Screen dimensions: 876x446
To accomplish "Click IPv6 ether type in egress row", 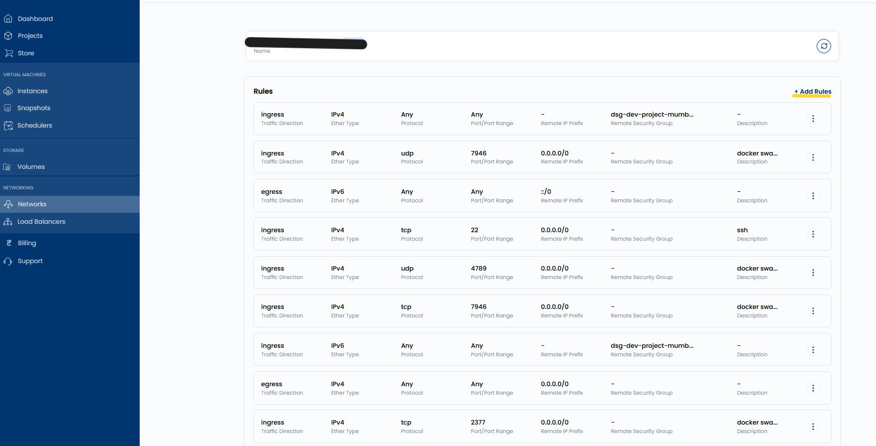I will pyautogui.click(x=338, y=192).
